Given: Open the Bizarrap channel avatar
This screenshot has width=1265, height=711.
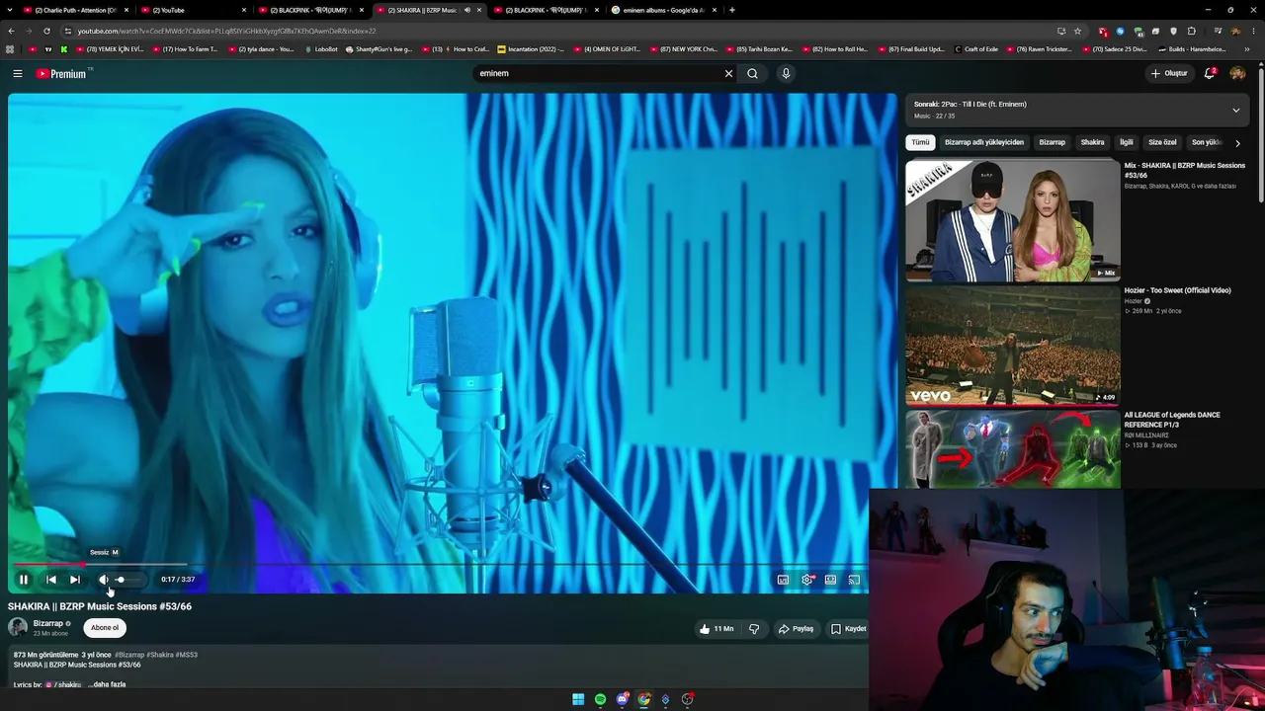Looking at the screenshot, I should 18,627.
